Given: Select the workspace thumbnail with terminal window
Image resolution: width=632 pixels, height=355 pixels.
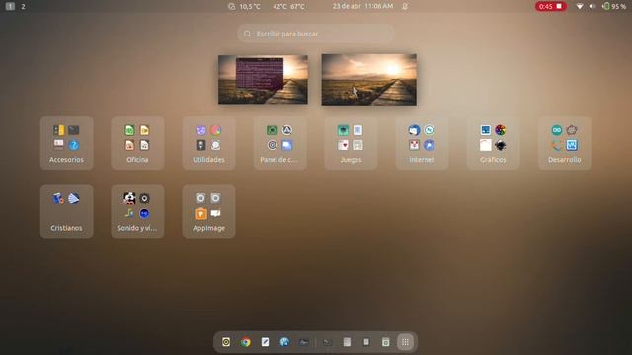Looking at the screenshot, I should [263, 80].
